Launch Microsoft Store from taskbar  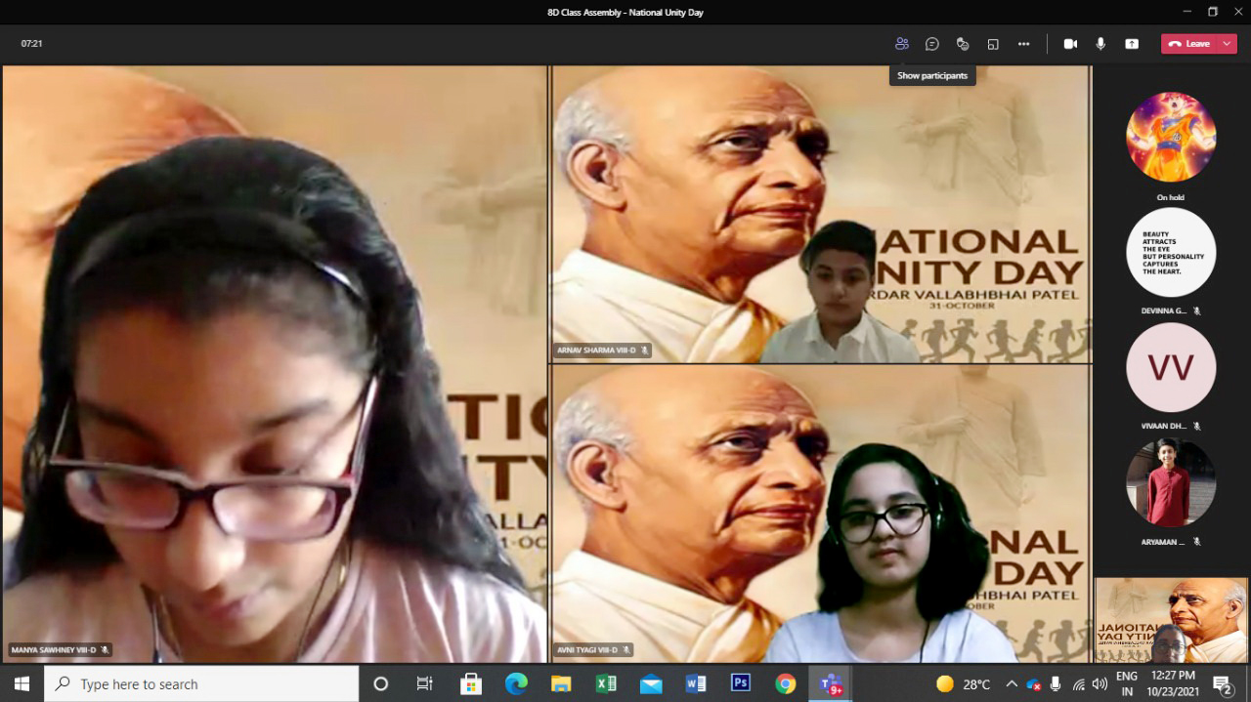pyautogui.click(x=471, y=683)
